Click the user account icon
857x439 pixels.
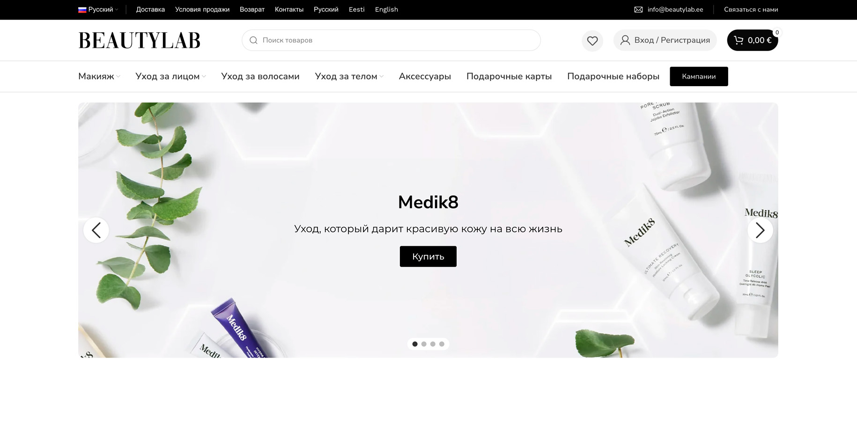pos(625,40)
